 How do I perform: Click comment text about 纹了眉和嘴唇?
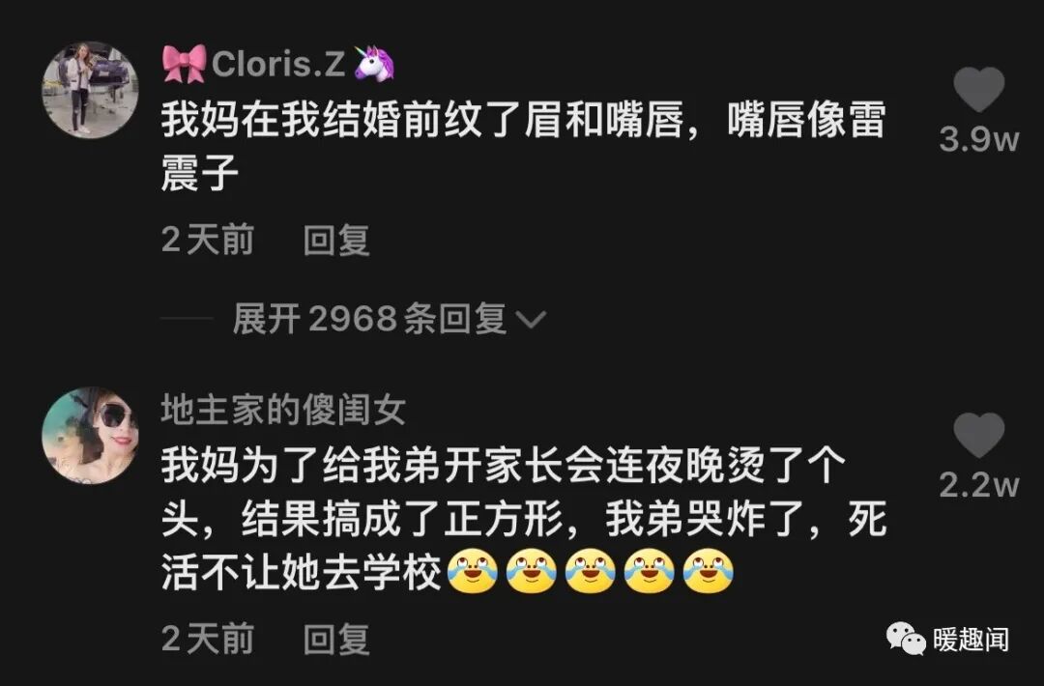tap(523, 147)
